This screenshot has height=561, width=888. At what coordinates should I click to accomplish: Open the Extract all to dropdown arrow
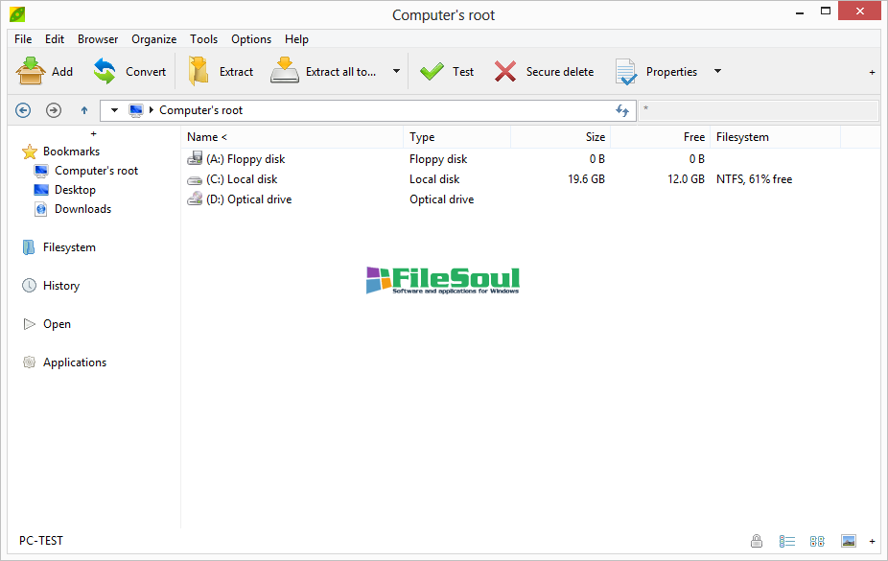(x=396, y=71)
